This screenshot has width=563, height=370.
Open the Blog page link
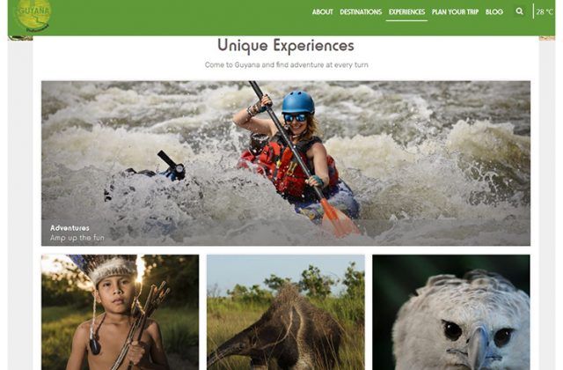494,11
